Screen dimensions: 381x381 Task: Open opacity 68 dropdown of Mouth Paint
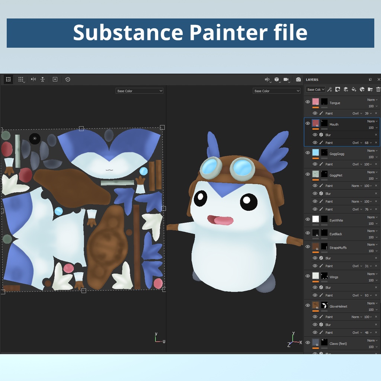pyautogui.click(x=368, y=143)
